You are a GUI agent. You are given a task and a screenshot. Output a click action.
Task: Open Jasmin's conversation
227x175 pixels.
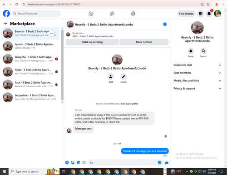coord(30,46)
